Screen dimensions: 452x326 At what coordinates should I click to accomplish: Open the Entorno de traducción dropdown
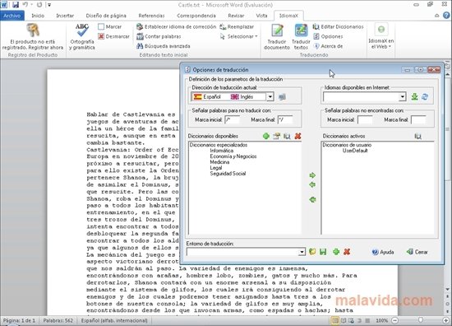point(302,252)
